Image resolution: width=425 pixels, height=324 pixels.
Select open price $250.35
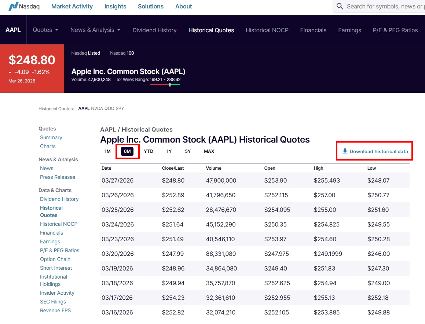(275, 224)
